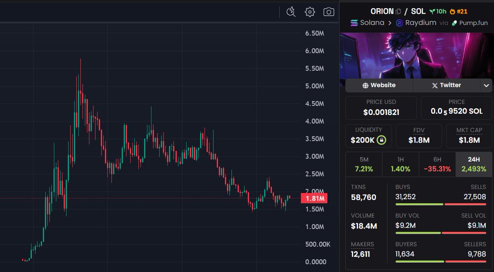The image size is (494, 272).
Task: Open the chart quick search icon
Action: coord(291,12)
